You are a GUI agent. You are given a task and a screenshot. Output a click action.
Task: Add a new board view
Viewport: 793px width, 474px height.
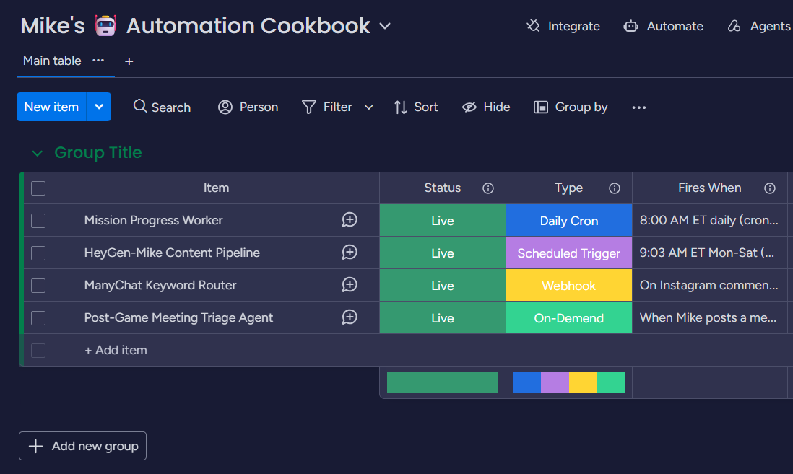click(x=129, y=61)
